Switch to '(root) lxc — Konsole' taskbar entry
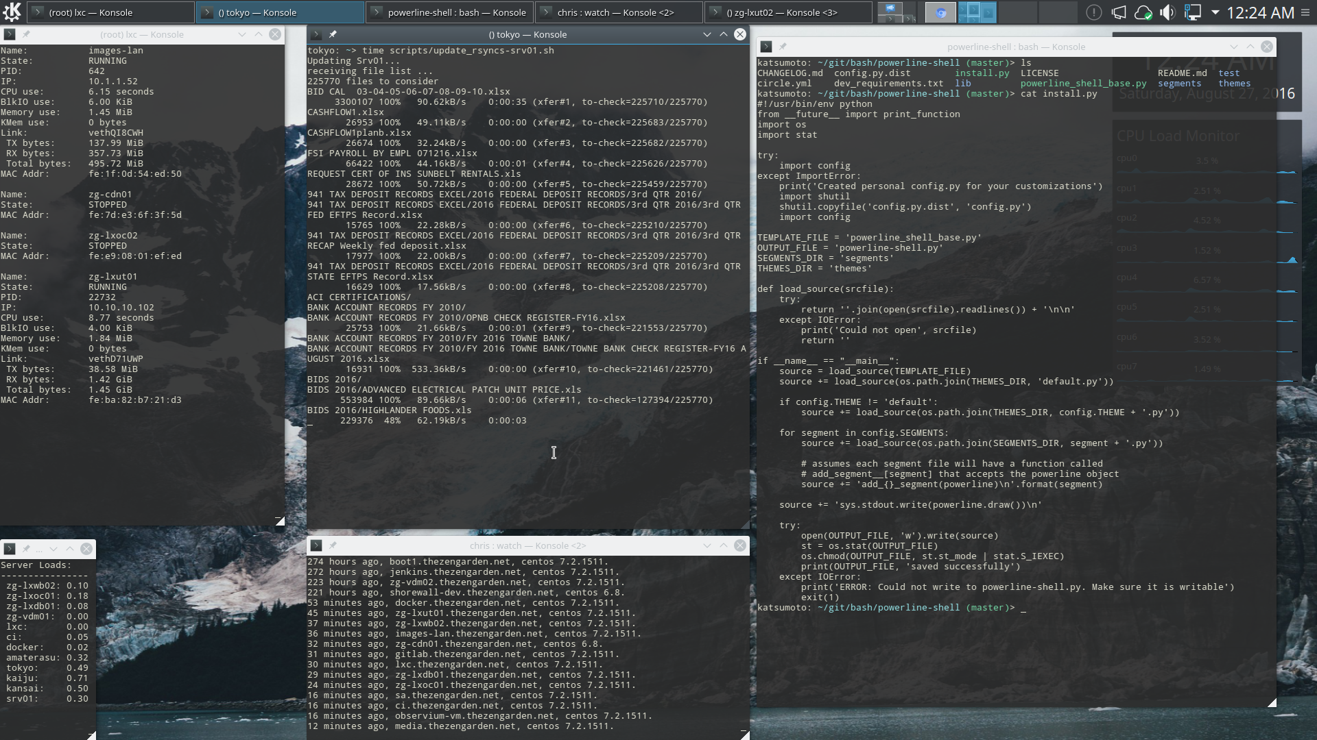 coord(110,12)
